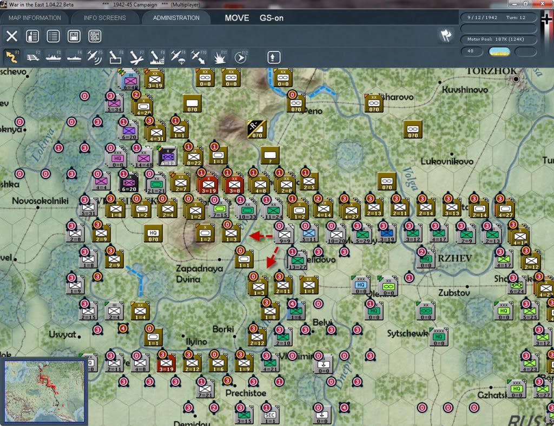This screenshot has width=554, height=426.
Task: Select the panzer unit labeled 10=33
Action: point(247,211)
